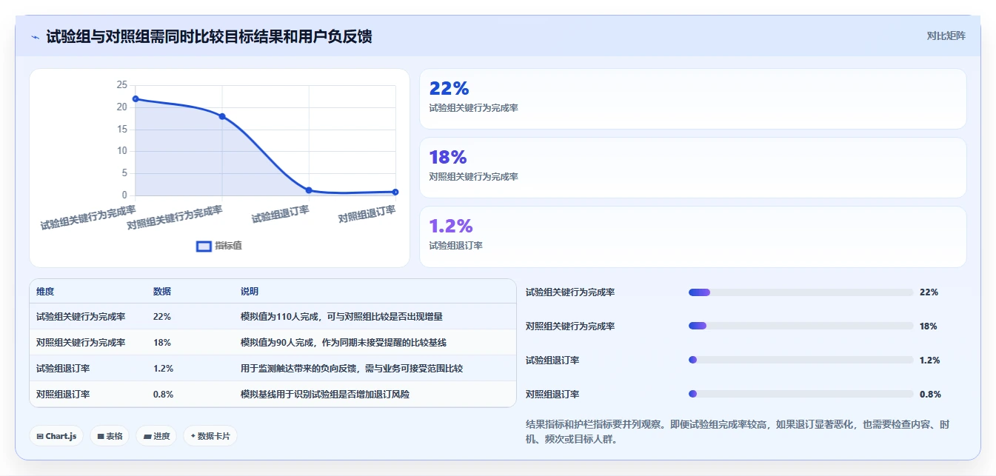The width and height of the screenshot is (996, 476).
Task: Click the chart axis label 对照组关键行为完成率
Action: click(x=175, y=218)
